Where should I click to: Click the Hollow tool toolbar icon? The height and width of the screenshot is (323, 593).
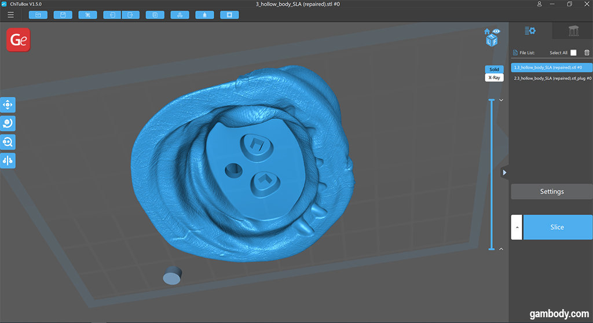click(204, 15)
